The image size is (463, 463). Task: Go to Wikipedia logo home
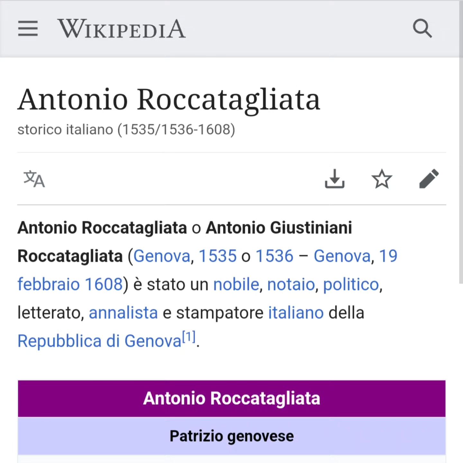(x=122, y=29)
